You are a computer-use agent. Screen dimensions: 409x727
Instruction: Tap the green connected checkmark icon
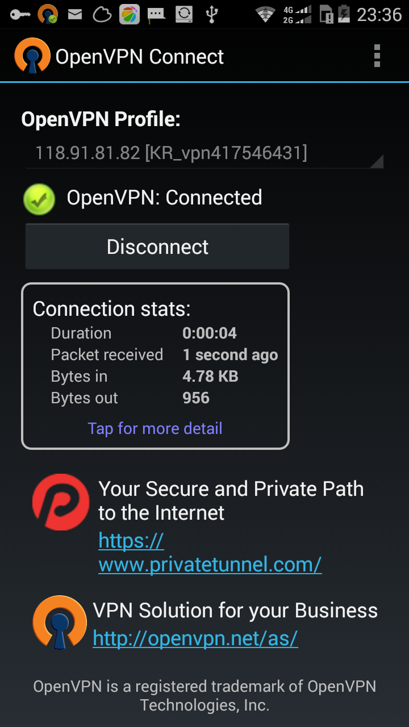(39, 199)
